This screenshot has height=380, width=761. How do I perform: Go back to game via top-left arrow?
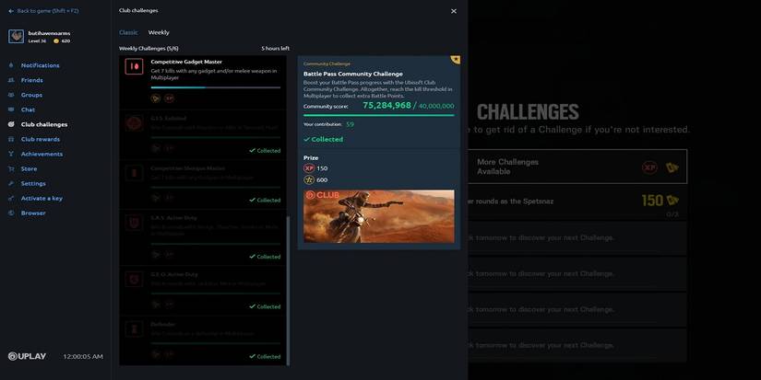pos(11,11)
